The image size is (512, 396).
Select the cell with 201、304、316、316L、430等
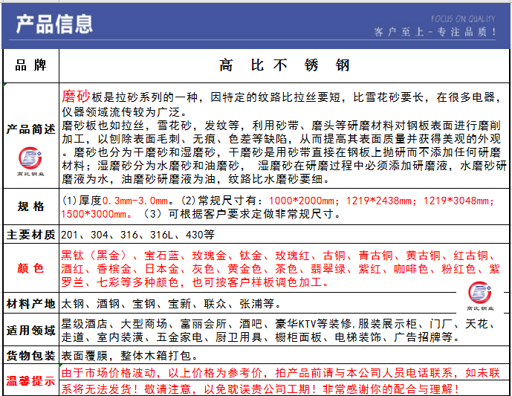pos(284,234)
